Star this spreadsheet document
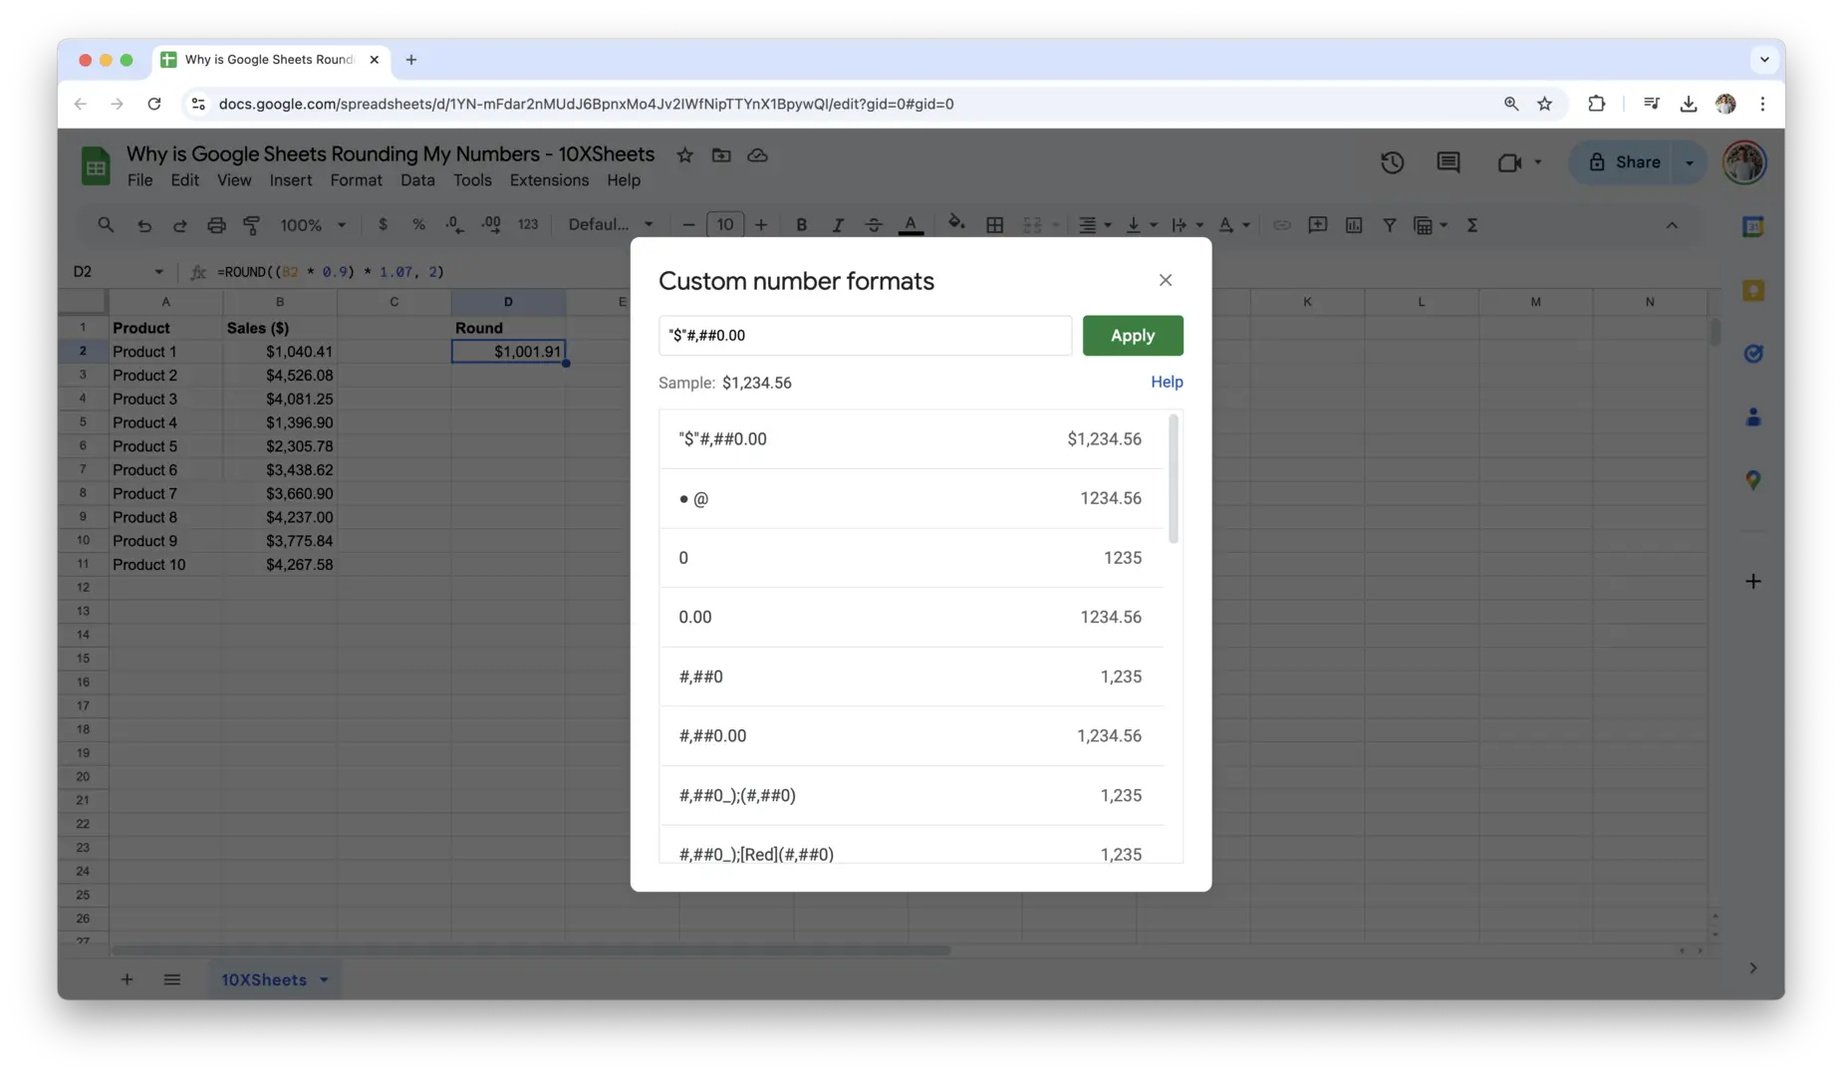This screenshot has width=1843, height=1076. pyautogui.click(x=684, y=155)
